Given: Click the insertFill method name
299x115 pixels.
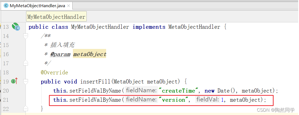Looking at the screenshot, I should [x=94, y=82].
